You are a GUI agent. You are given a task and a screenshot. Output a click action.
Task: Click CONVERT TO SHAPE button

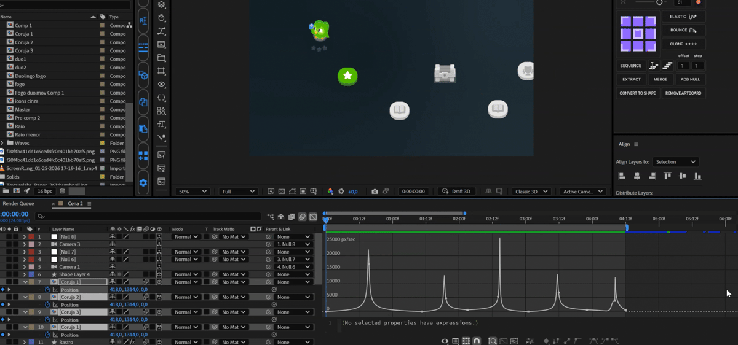pyautogui.click(x=638, y=93)
